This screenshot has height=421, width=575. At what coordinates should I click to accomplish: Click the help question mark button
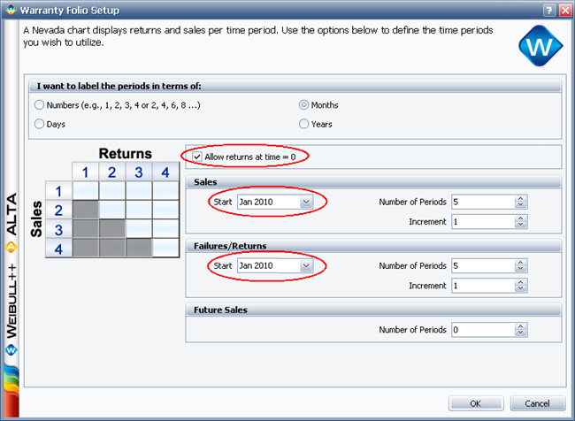(x=548, y=10)
